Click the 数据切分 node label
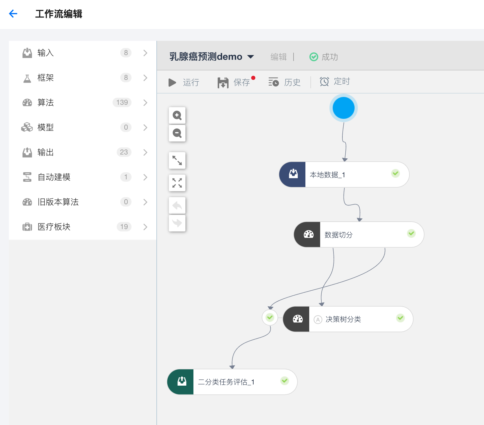Image resolution: width=484 pixels, height=425 pixels. (x=339, y=235)
